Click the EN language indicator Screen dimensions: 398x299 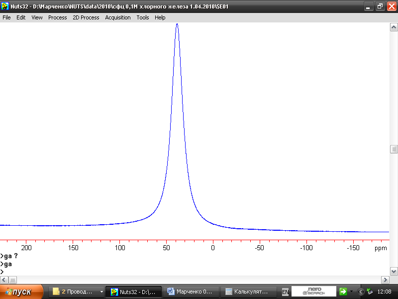(285, 292)
